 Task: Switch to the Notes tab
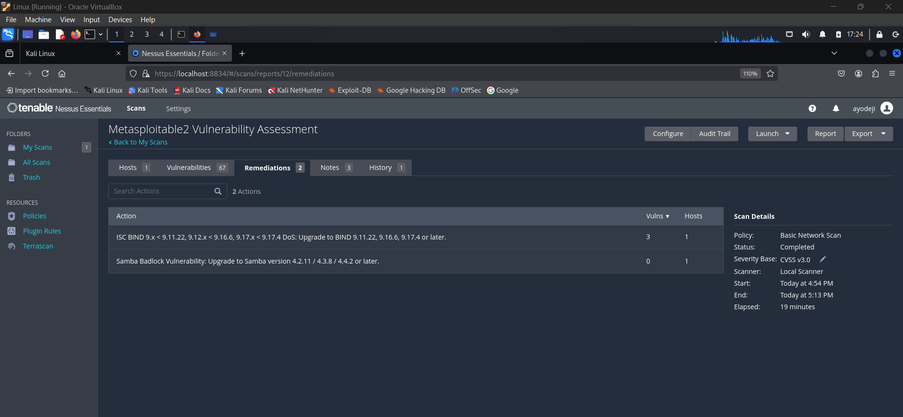click(336, 168)
